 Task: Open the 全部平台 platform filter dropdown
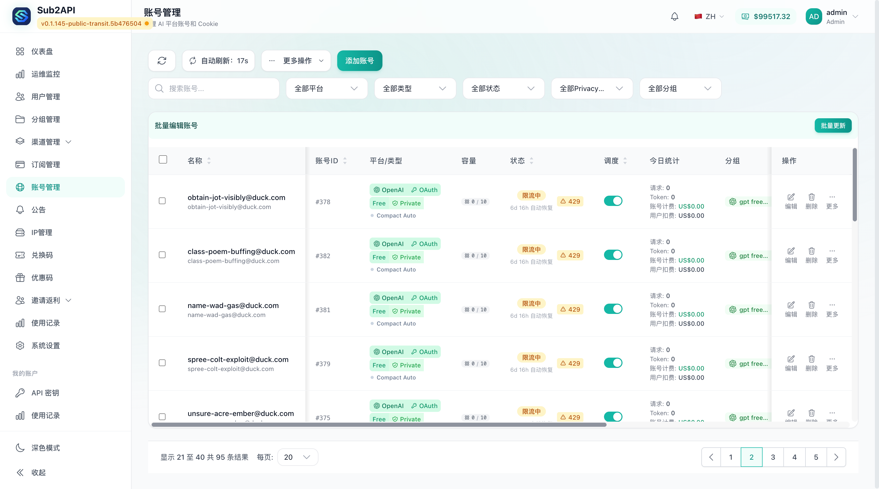click(x=327, y=88)
